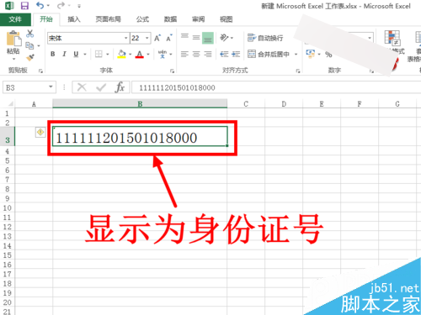This screenshot has height=315, width=421.
Task: Expand the Quick Access Toolbar customize arrow
Action: 79,6
